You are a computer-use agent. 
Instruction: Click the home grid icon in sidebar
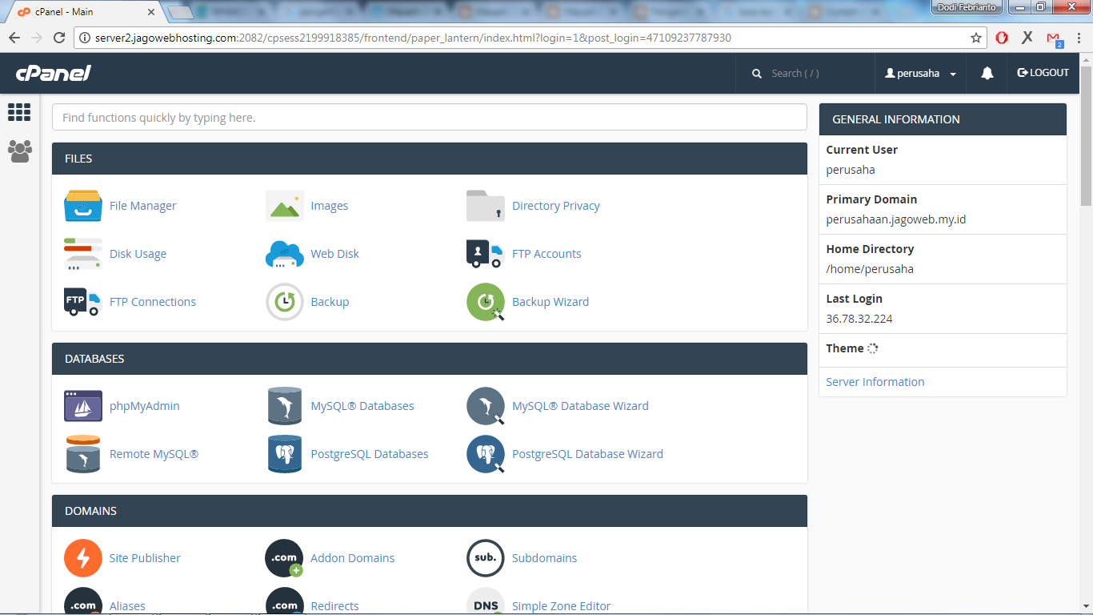tap(19, 112)
